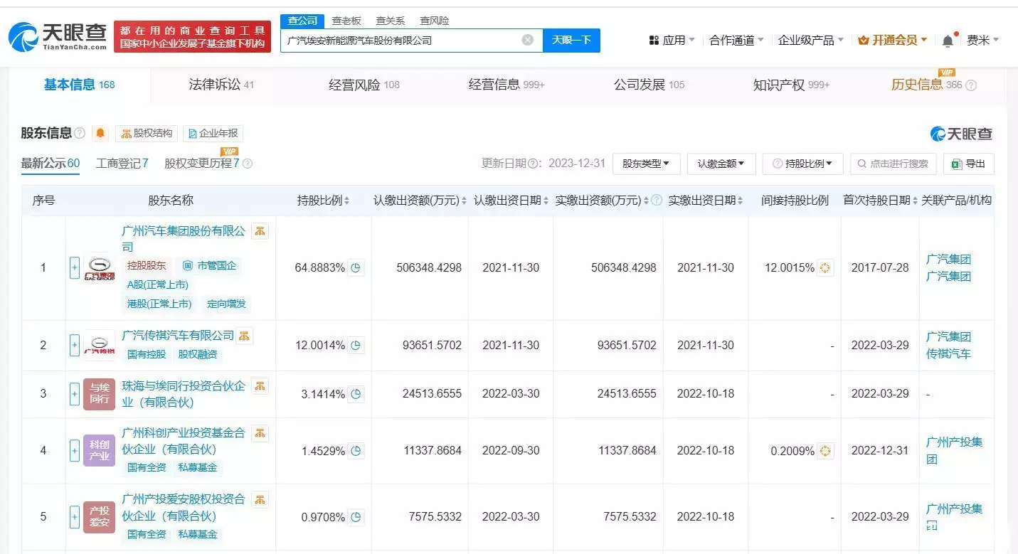
Task: Expand row 1 shareholder plus toggle
Action: coord(75,268)
